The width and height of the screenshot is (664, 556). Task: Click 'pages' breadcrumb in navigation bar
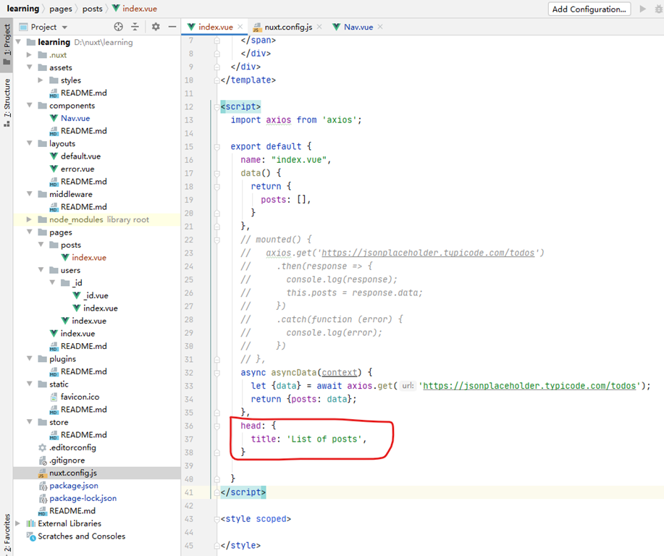pyautogui.click(x=61, y=9)
